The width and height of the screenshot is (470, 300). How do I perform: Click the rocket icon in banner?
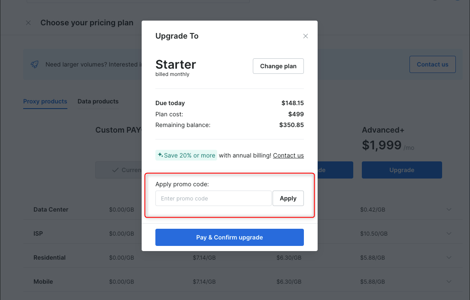pyautogui.click(x=35, y=64)
